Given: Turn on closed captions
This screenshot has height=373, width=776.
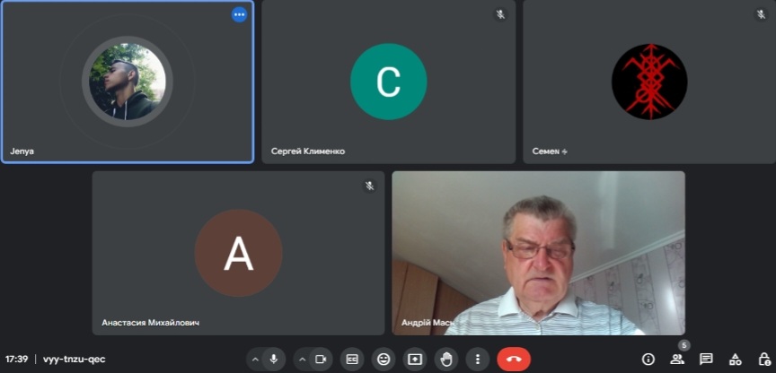Looking at the screenshot, I should coord(352,360).
